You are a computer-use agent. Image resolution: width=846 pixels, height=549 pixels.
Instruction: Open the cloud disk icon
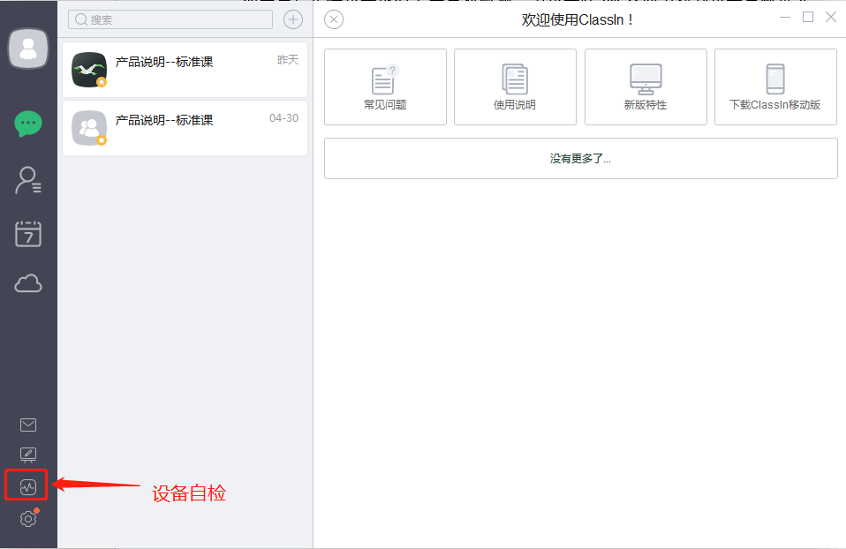(28, 283)
